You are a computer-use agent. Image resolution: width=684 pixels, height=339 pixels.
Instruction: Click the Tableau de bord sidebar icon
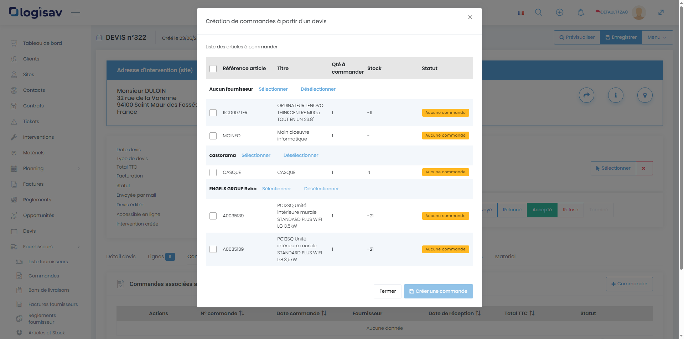14,43
